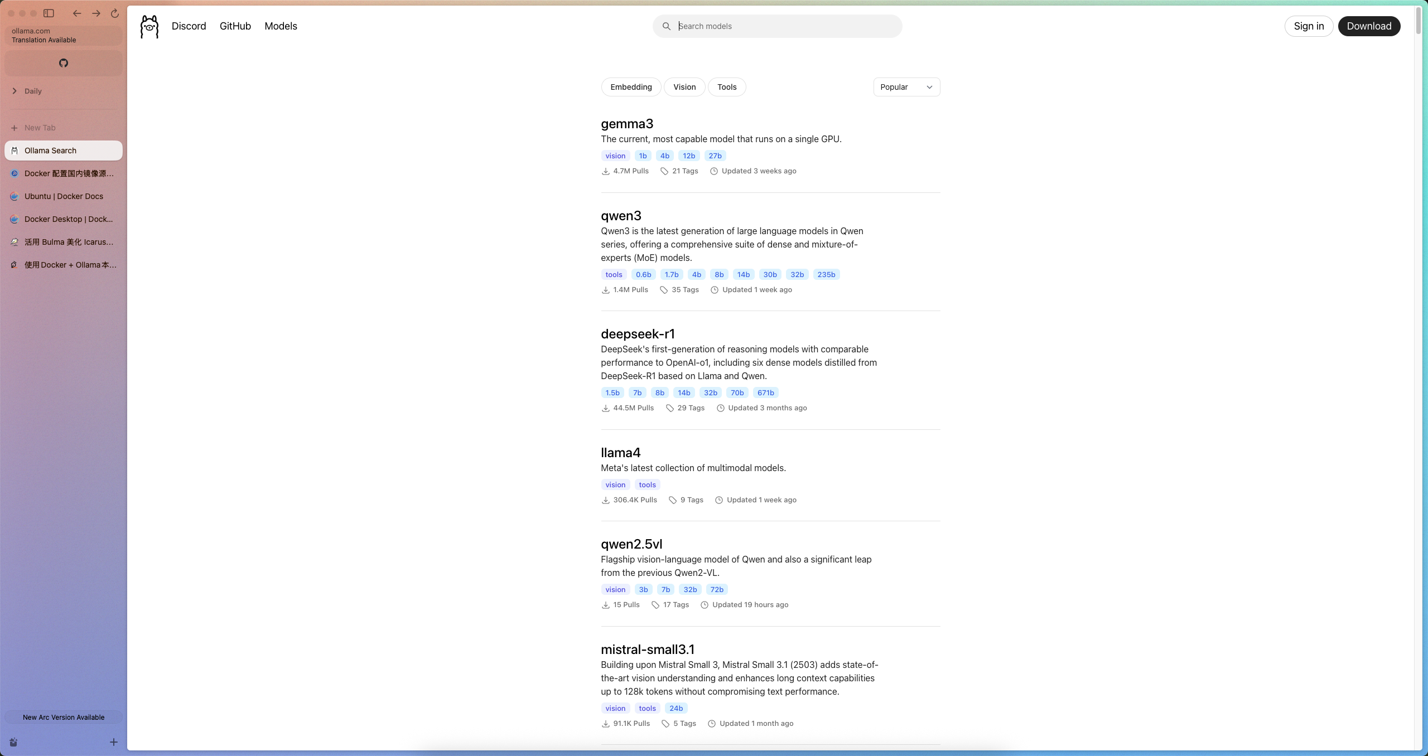Click the 72b tag under qwen2.5vl

(x=717, y=590)
